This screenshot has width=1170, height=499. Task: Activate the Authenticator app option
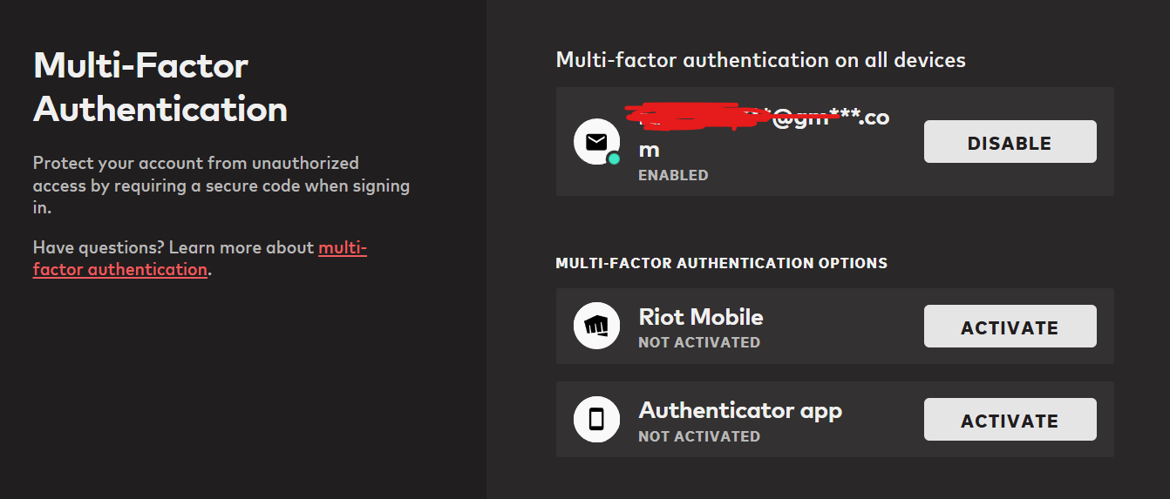pyautogui.click(x=1010, y=421)
